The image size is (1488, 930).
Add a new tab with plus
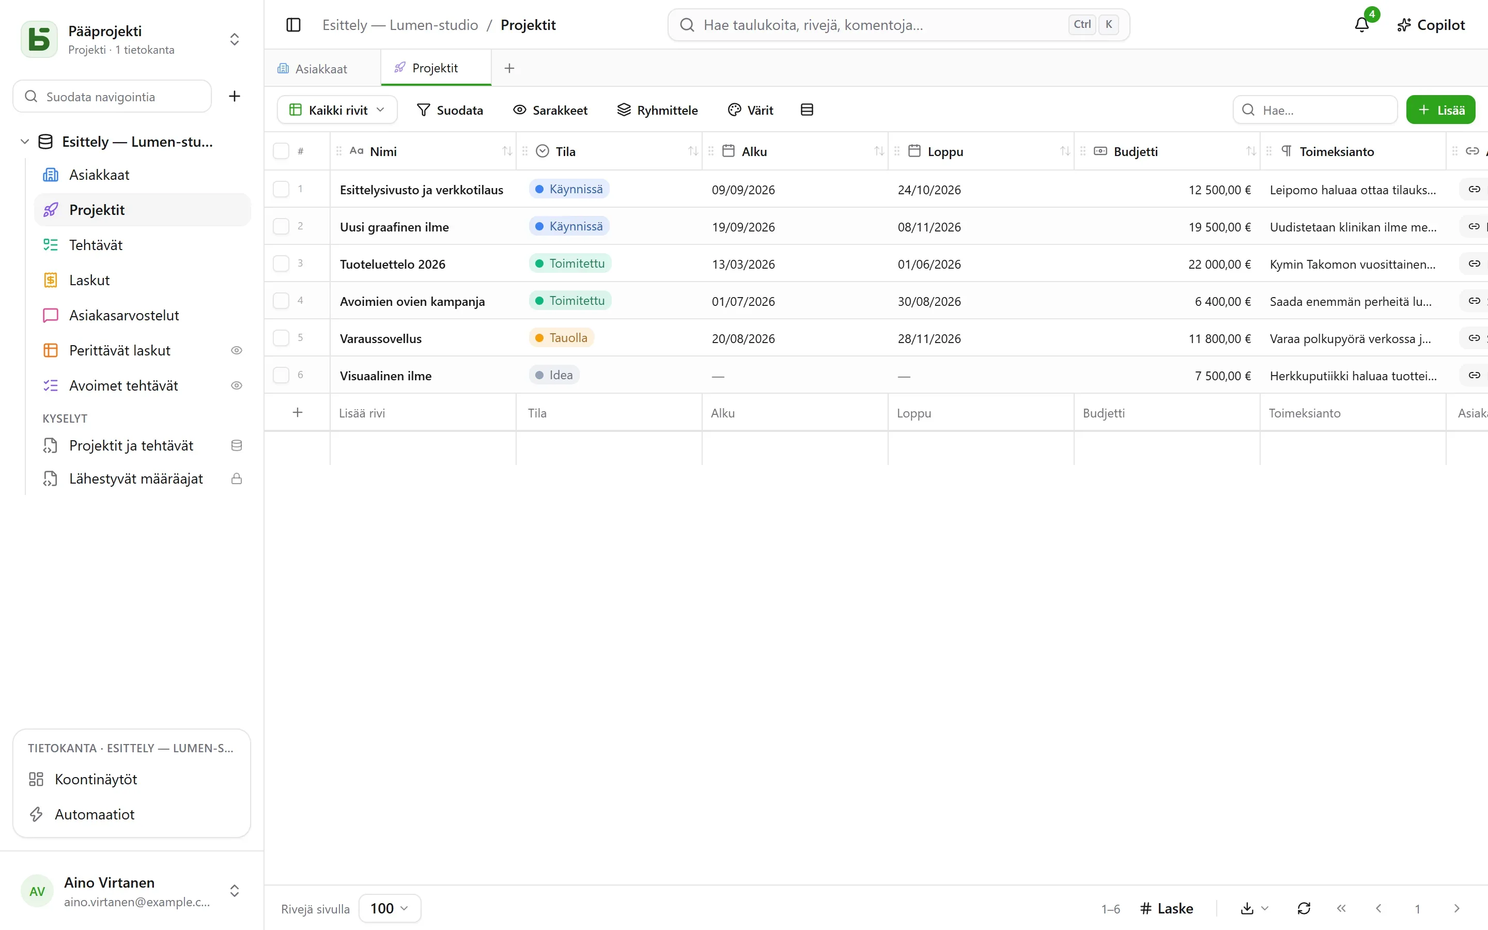pos(509,68)
